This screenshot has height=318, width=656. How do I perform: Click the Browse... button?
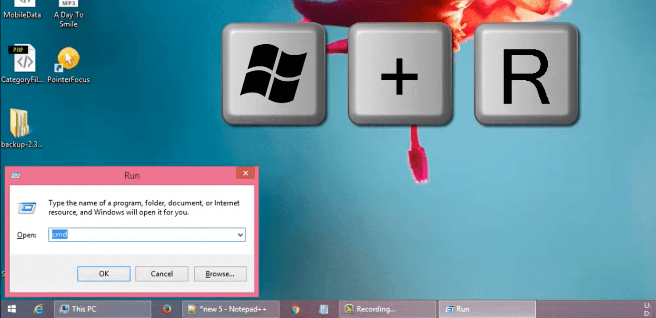[220, 274]
